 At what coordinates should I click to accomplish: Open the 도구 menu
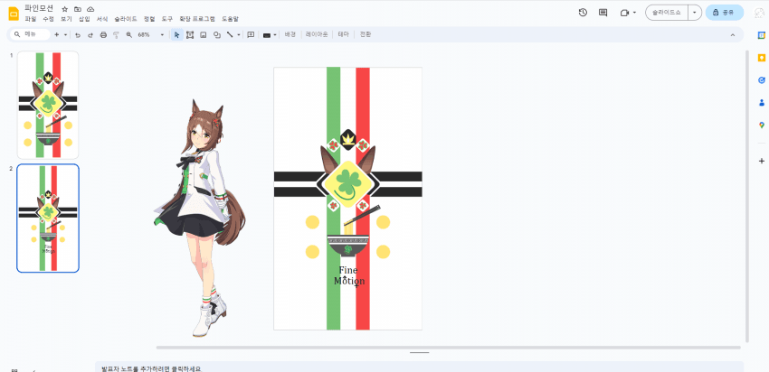167,19
